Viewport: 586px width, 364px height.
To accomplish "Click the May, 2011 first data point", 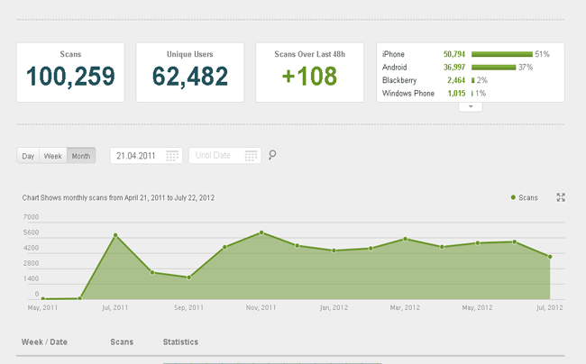I will pyautogui.click(x=43, y=298).
